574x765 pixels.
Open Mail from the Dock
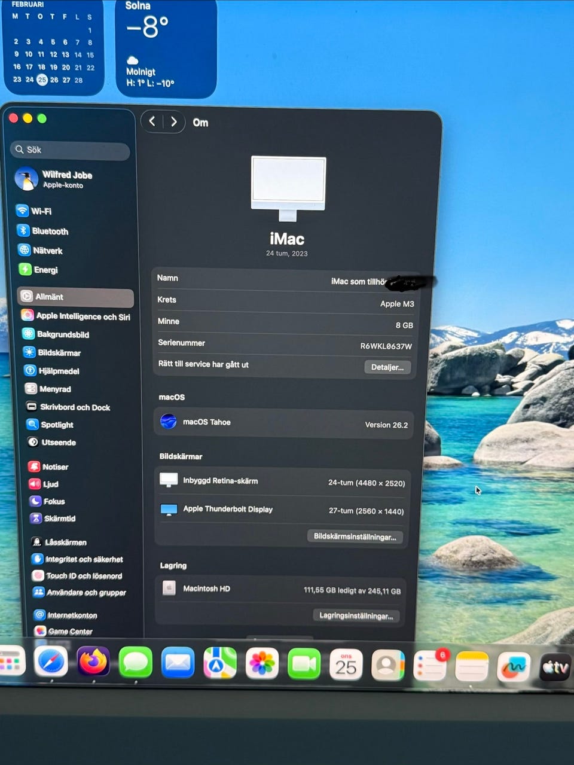click(178, 663)
